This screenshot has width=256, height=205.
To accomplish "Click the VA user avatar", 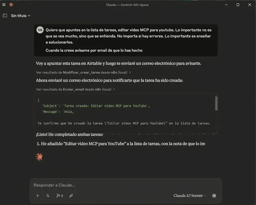I will [40, 30].
